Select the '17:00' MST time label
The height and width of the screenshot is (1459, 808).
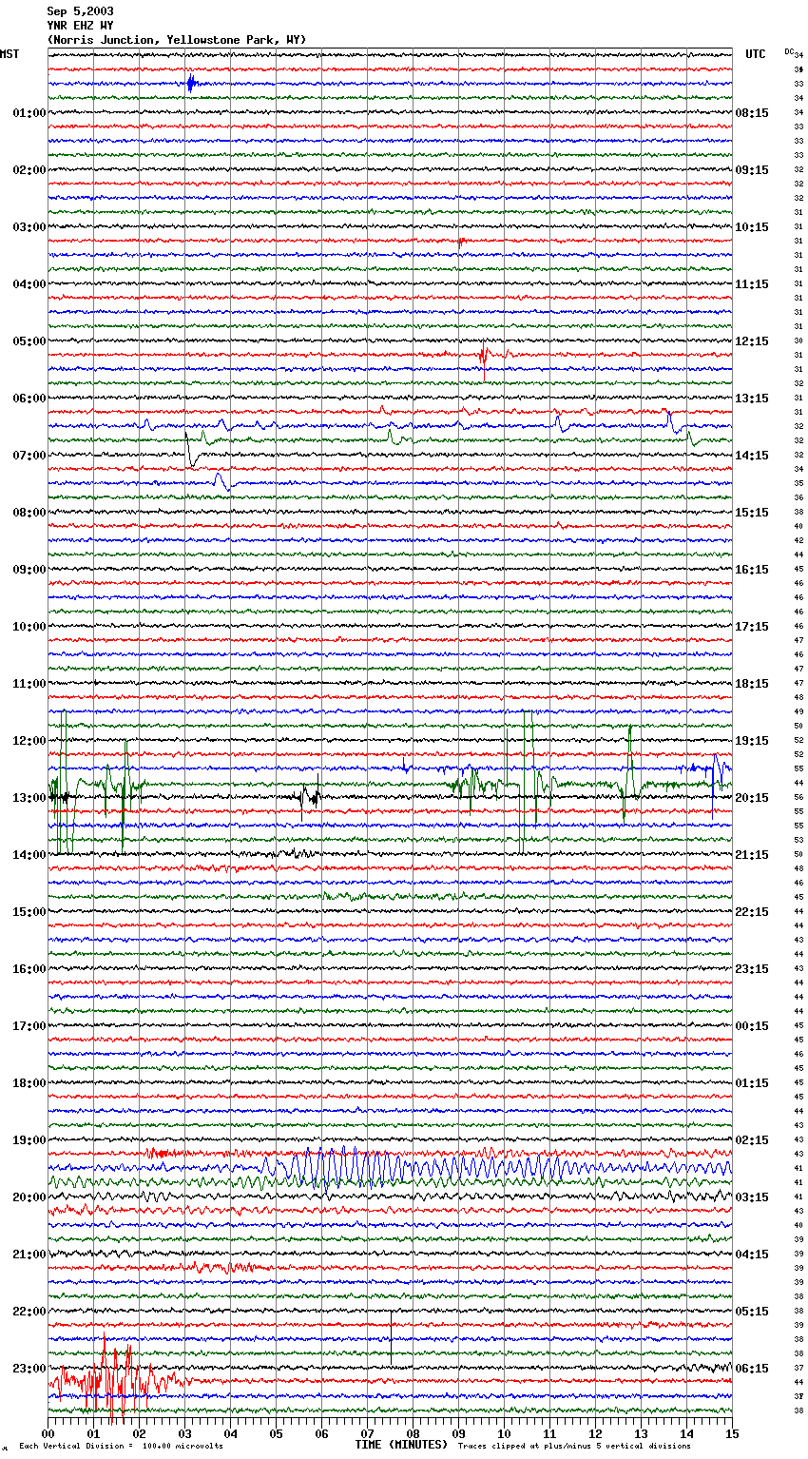tap(29, 1026)
